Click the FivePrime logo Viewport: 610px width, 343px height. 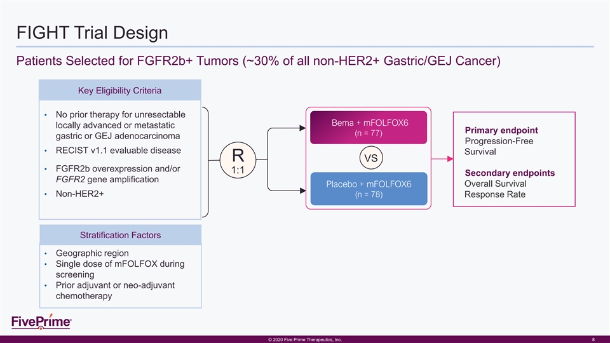point(41,323)
